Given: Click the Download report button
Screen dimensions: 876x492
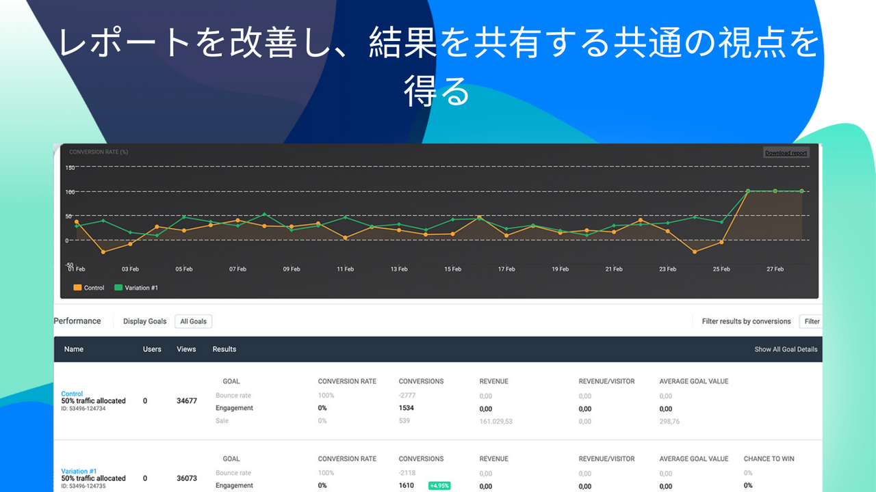Looking at the screenshot, I should [786, 153].
